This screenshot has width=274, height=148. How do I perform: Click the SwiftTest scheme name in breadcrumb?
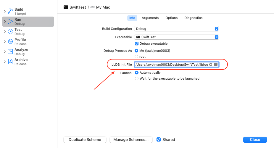click(x=78, y=7)
